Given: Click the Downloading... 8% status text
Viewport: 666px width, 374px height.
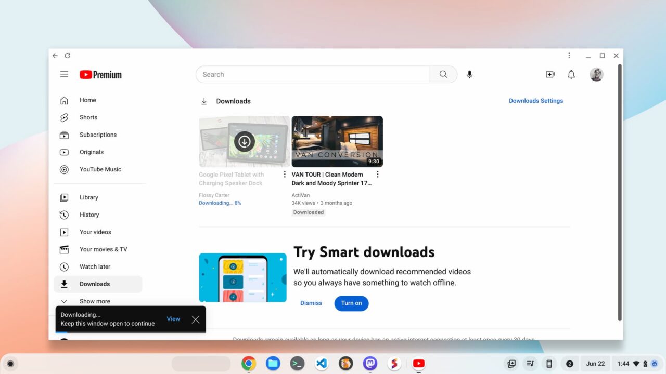Looking at the screenshot, I should coord(220,203).
